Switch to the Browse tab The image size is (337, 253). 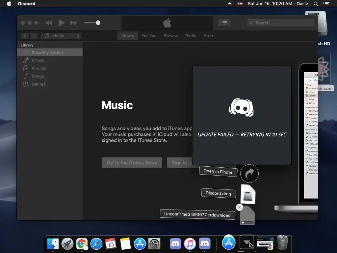171,36
